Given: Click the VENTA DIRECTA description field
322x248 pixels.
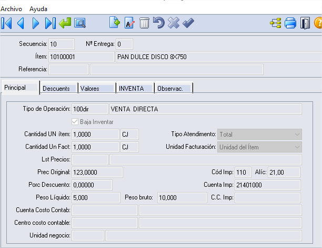Looking at the screenshot, I should (206, 109).
